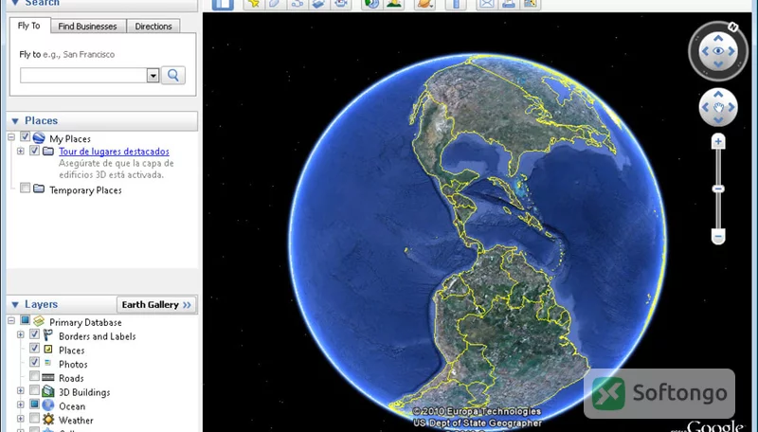Look left with the eye control's left arrow
Viewport: 758px width, 432px height.
pos(705,51)
